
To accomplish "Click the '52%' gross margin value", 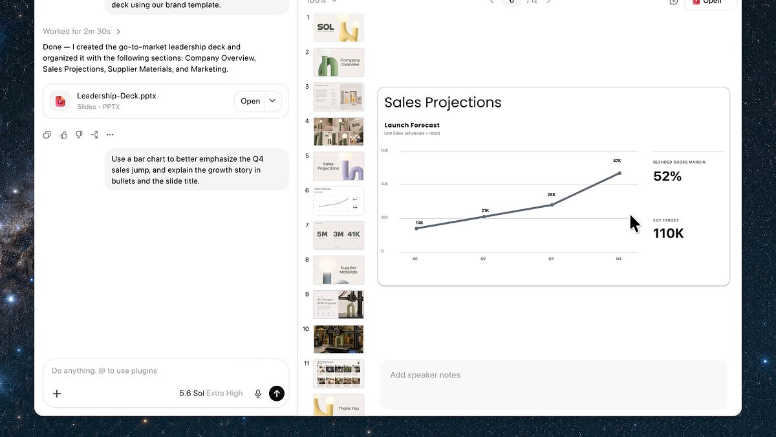I will pos(667,176).
